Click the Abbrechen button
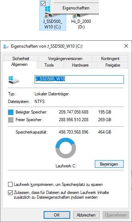 (86, 215)
